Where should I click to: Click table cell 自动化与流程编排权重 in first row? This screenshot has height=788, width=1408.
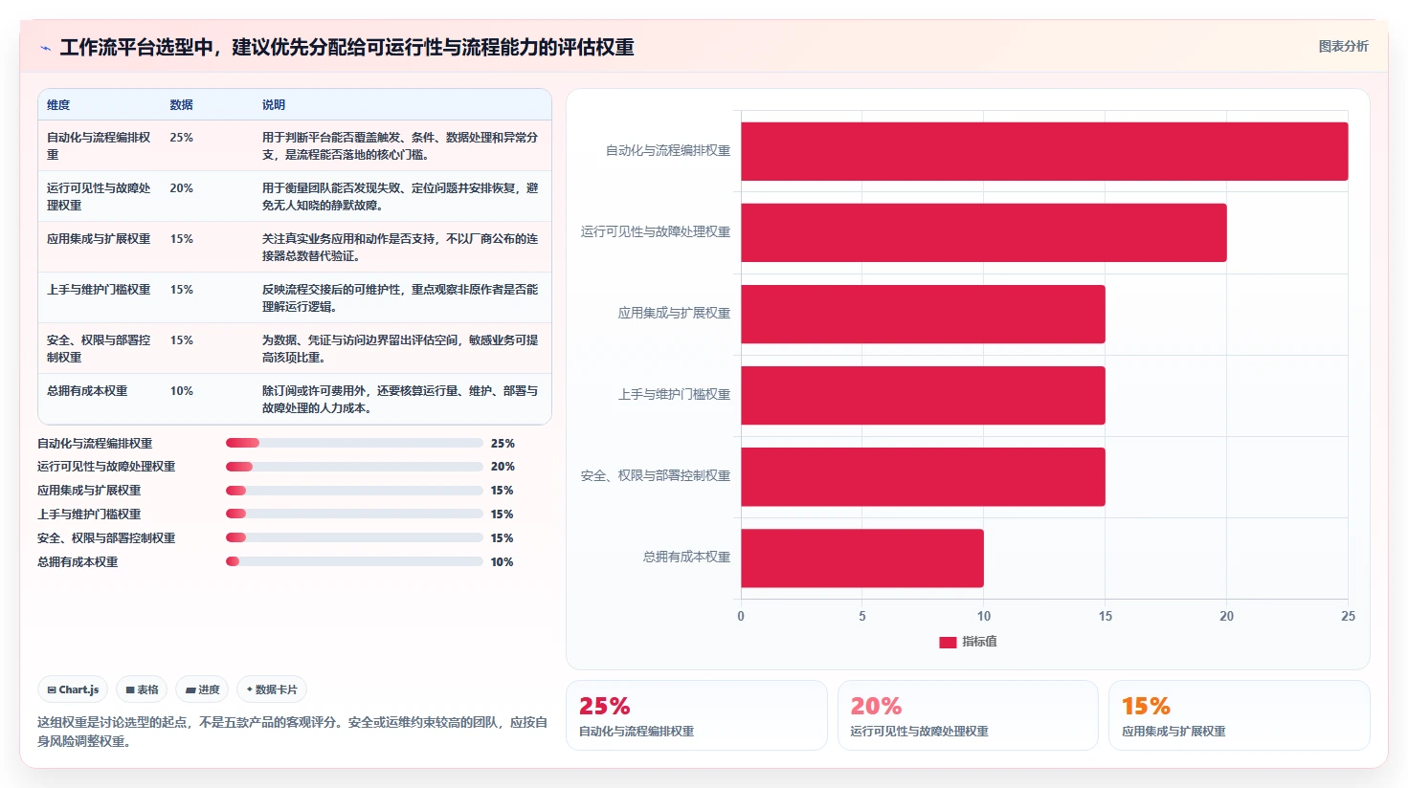tap(99, 145)
